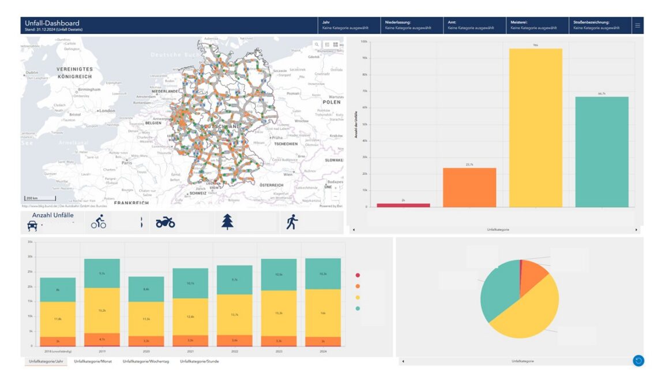Image resolution: width=669 pixels, height=377 pixels.
Task: Click the bicycle accident icon
Action: pyautogui.click(x=99, y=222)
